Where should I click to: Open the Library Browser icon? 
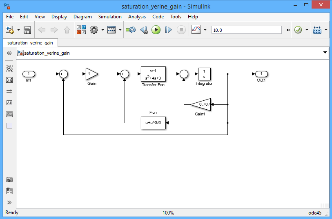tap(81, 30)
